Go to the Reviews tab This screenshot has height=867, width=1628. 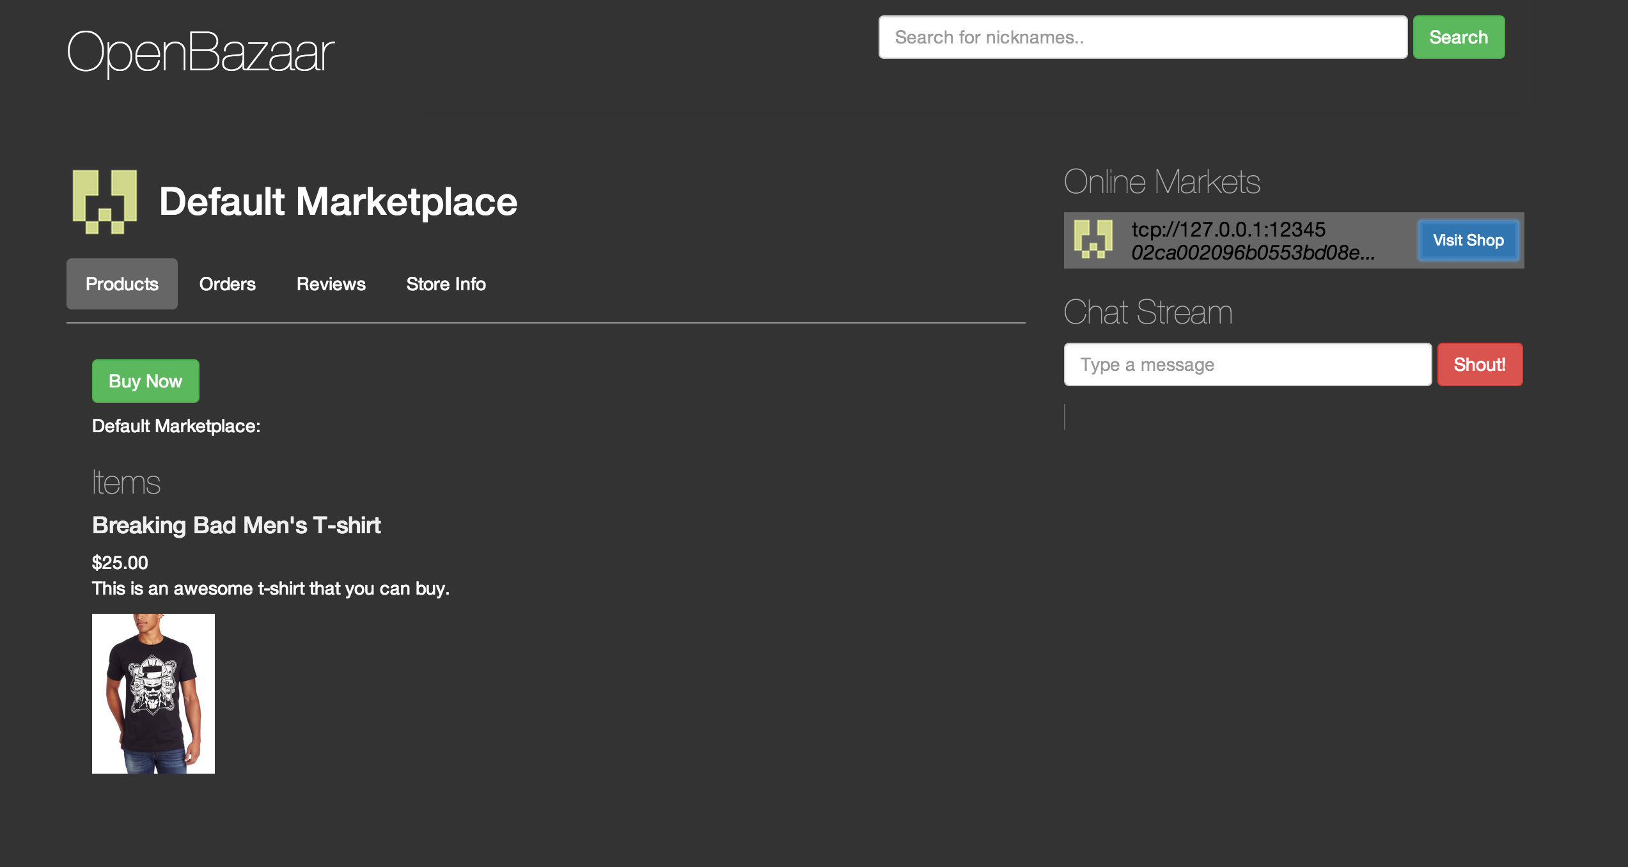coord(331,284)
